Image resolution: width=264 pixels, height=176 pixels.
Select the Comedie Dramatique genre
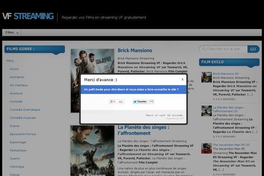tap(25, 110)
